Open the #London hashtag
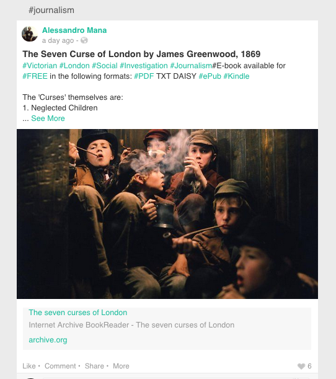The image size is (336, 379). pyautogui.click(x=74, y=66)
